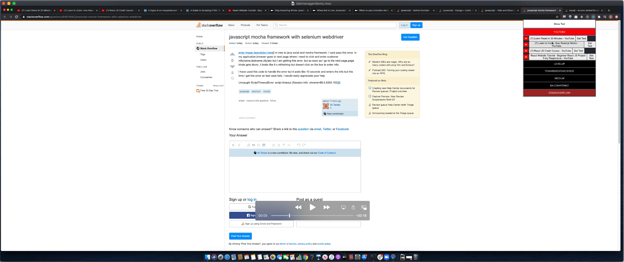
Task: Open the Jobs link in sidebar
Action: [x=203, y=72]
